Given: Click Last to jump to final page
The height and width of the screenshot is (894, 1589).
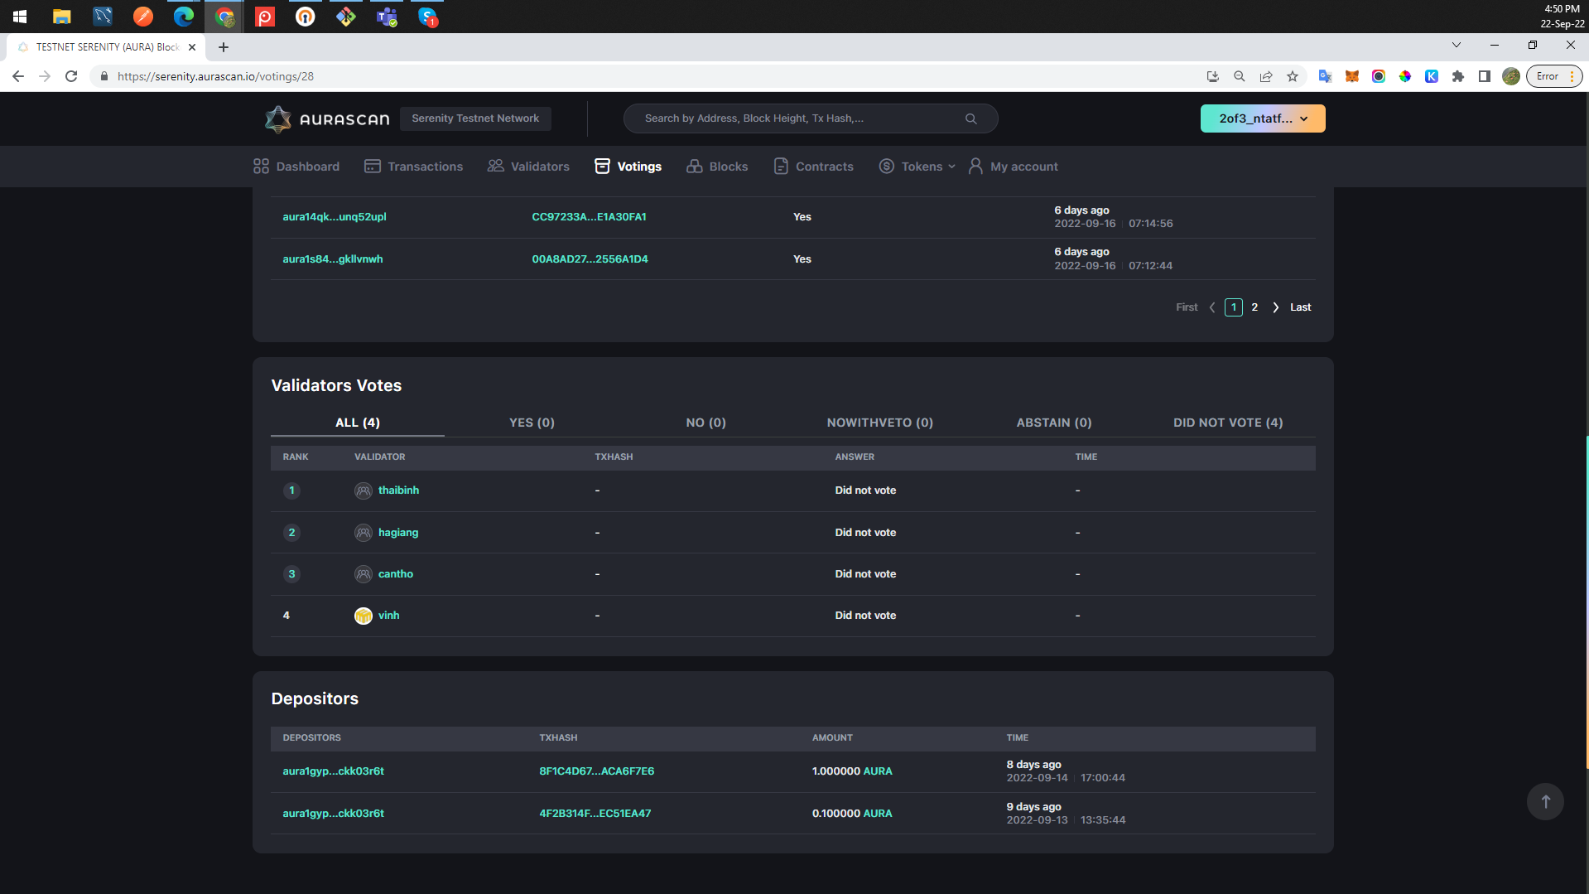Looking at the screenshot, I should click(x=1300, y=307).
